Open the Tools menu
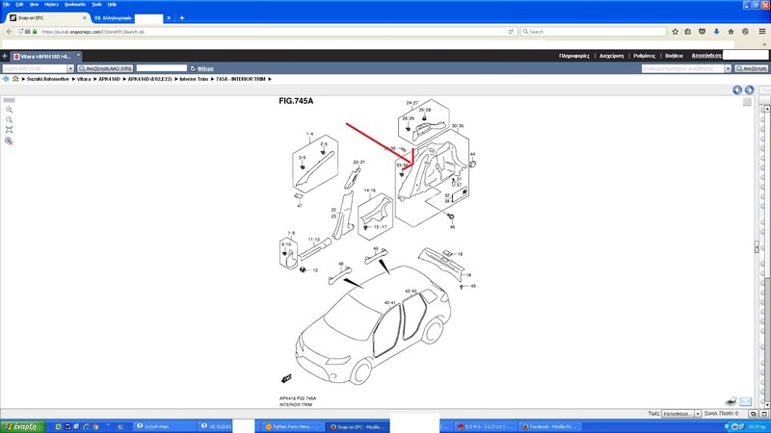 pos(97,5)
